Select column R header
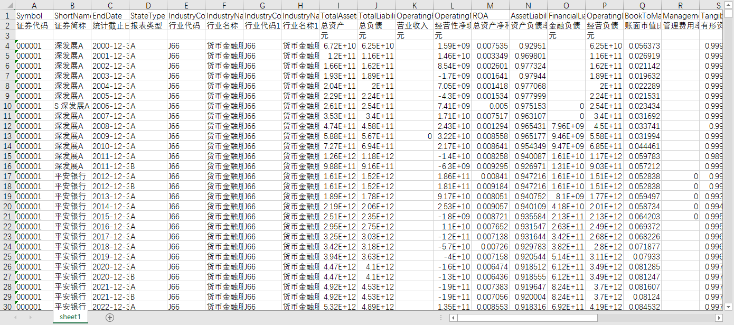734x325 pixels. (680, 5)
